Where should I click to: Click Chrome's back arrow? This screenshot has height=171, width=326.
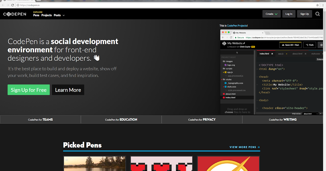point(3,5)
